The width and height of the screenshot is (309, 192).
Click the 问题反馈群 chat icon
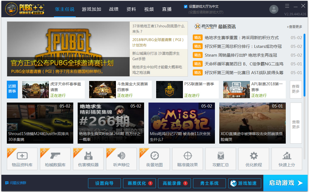pos(7,183)
